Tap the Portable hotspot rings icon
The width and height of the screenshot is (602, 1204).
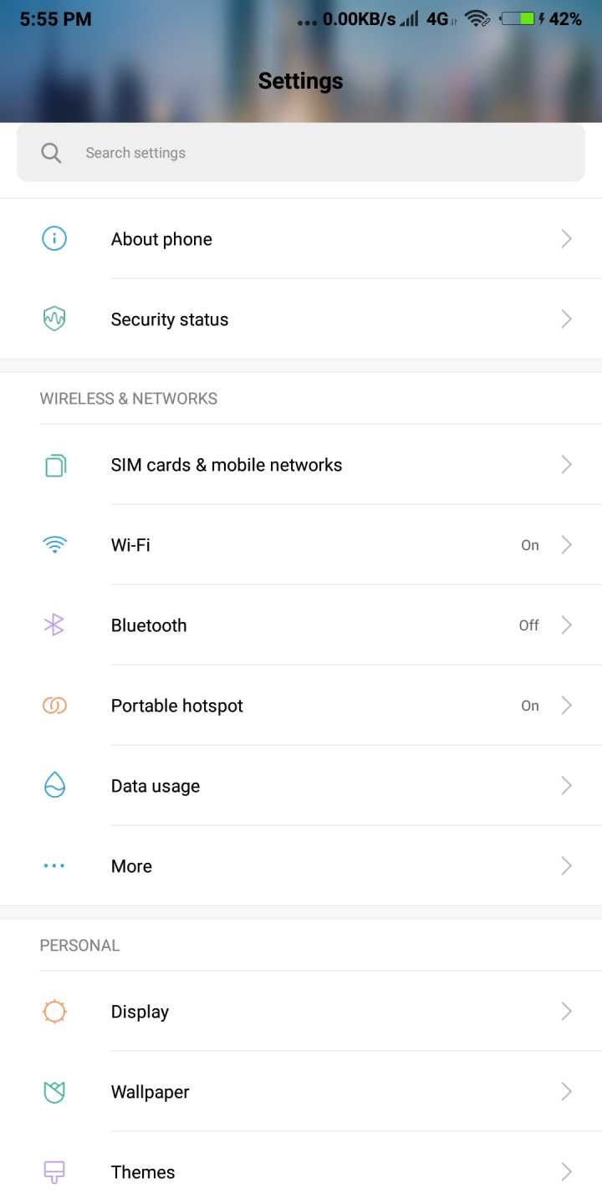54,706
